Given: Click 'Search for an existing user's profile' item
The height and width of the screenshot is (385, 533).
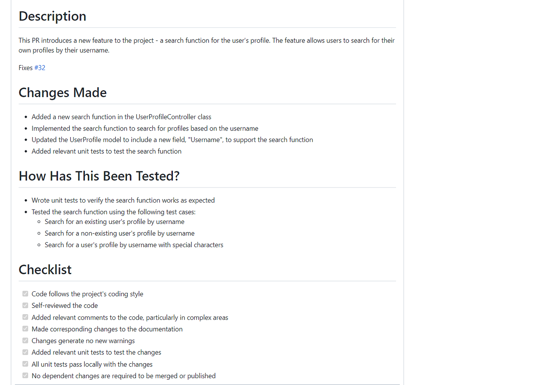Looking at the screenshot, I should click(115, 222).
